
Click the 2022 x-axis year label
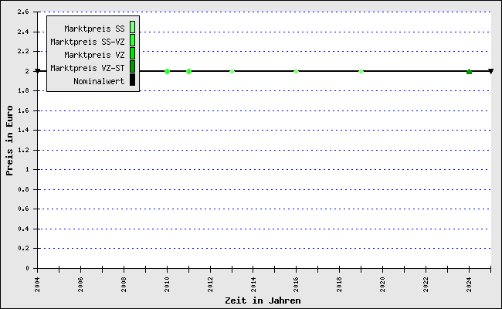tap(426, 284)
